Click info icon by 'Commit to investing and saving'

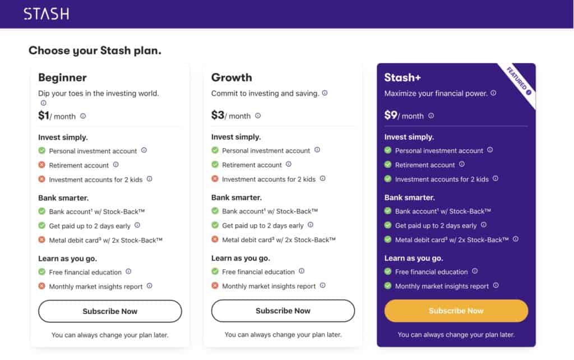coord(325,93)
